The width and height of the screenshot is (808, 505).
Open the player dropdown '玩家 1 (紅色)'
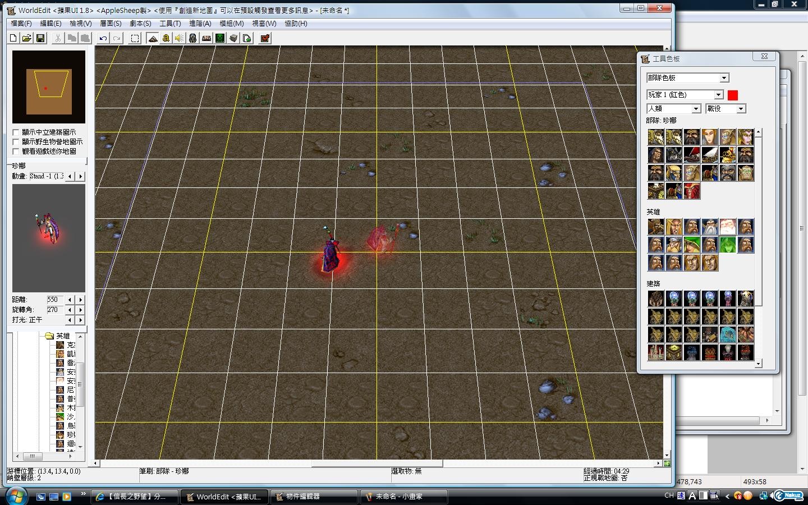click(685, 95)
